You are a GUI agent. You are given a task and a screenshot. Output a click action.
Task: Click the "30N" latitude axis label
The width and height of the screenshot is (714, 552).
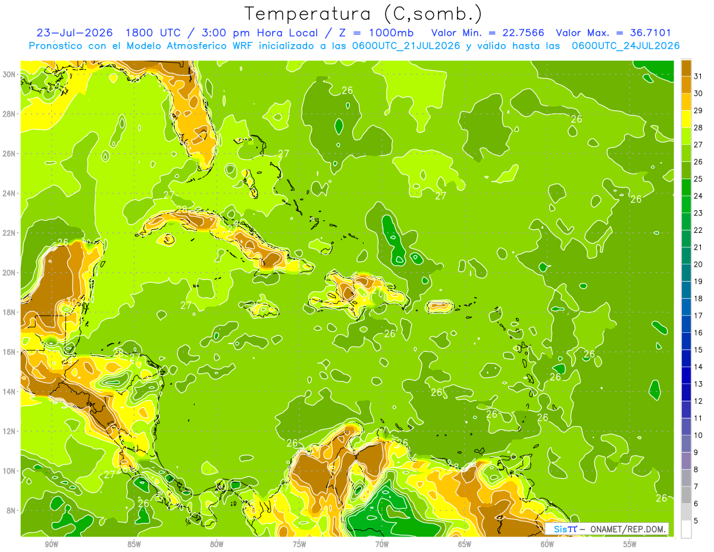point(10,74)
